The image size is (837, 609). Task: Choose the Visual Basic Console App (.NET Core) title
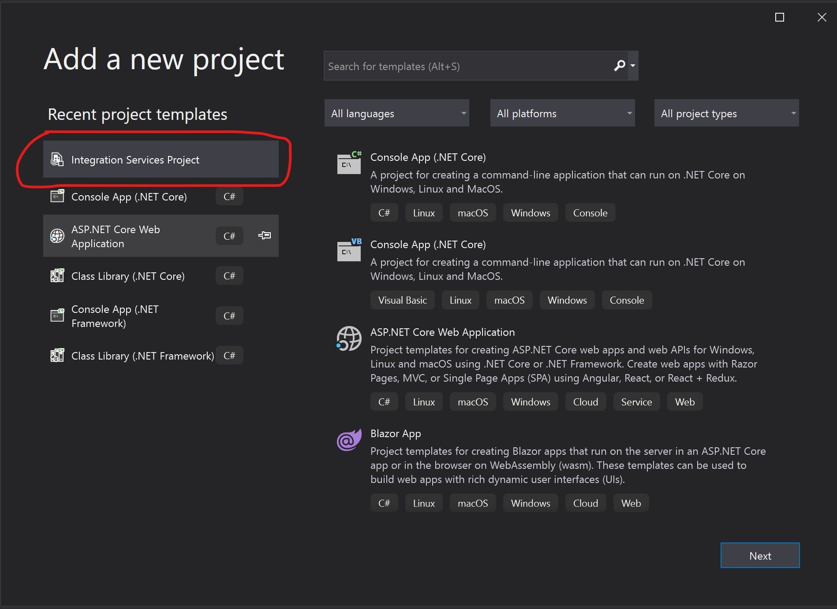coord(428,245)
